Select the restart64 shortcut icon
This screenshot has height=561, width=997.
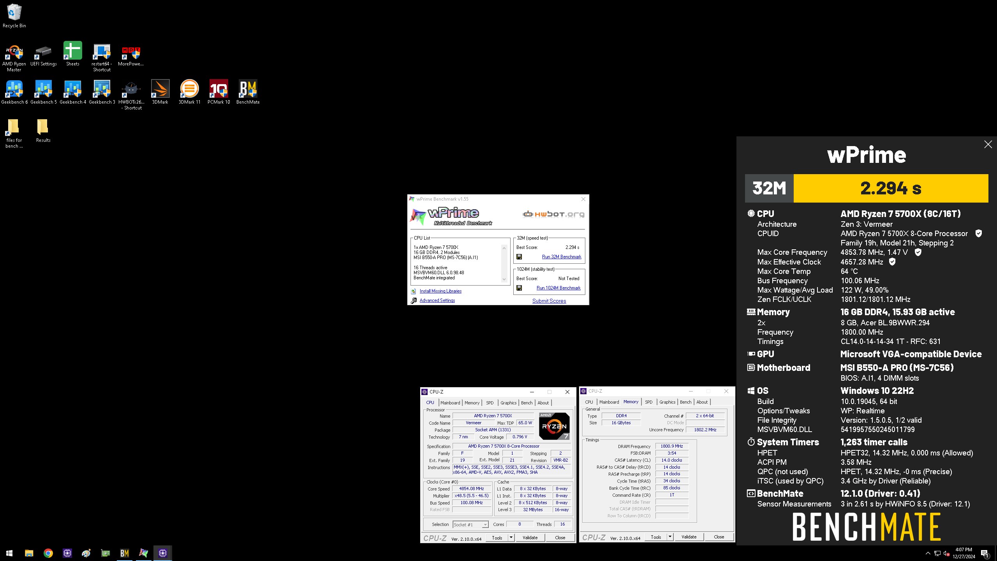tap(102, 57)
